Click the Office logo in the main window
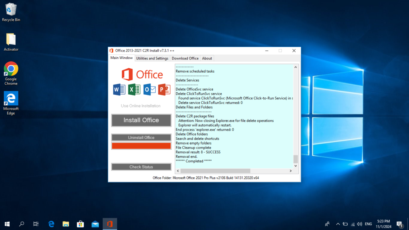 pyautogui.click(x=142, y=75)
